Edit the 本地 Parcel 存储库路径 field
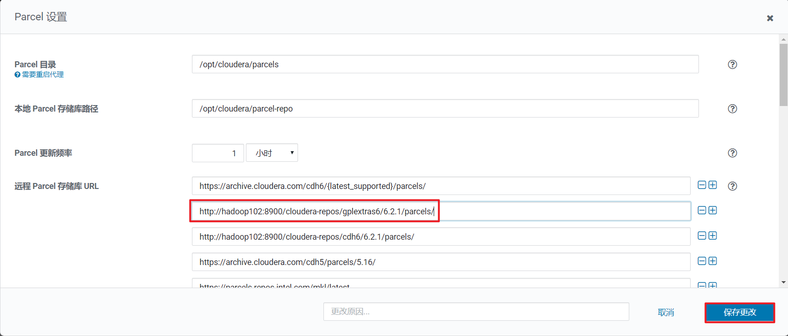This screenshot has width=788, height=336. (x=445, y=108)
